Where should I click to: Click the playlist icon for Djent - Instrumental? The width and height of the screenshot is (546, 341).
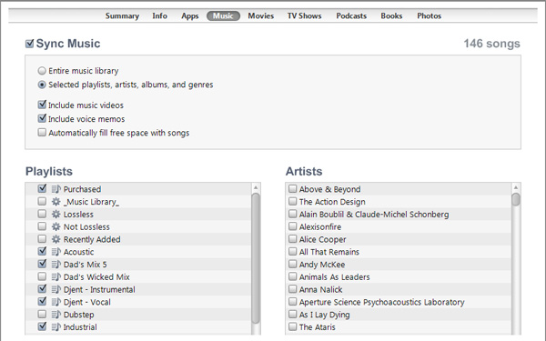click(56, 289)
